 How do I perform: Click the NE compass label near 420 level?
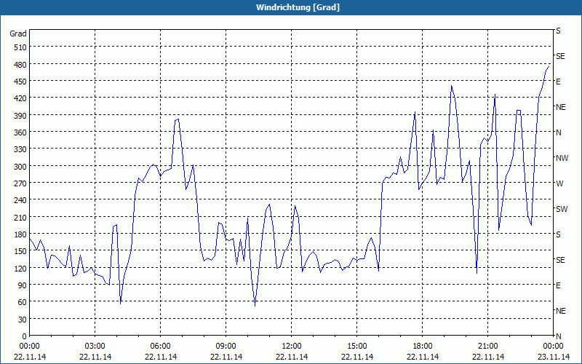[x=561, y=107]
